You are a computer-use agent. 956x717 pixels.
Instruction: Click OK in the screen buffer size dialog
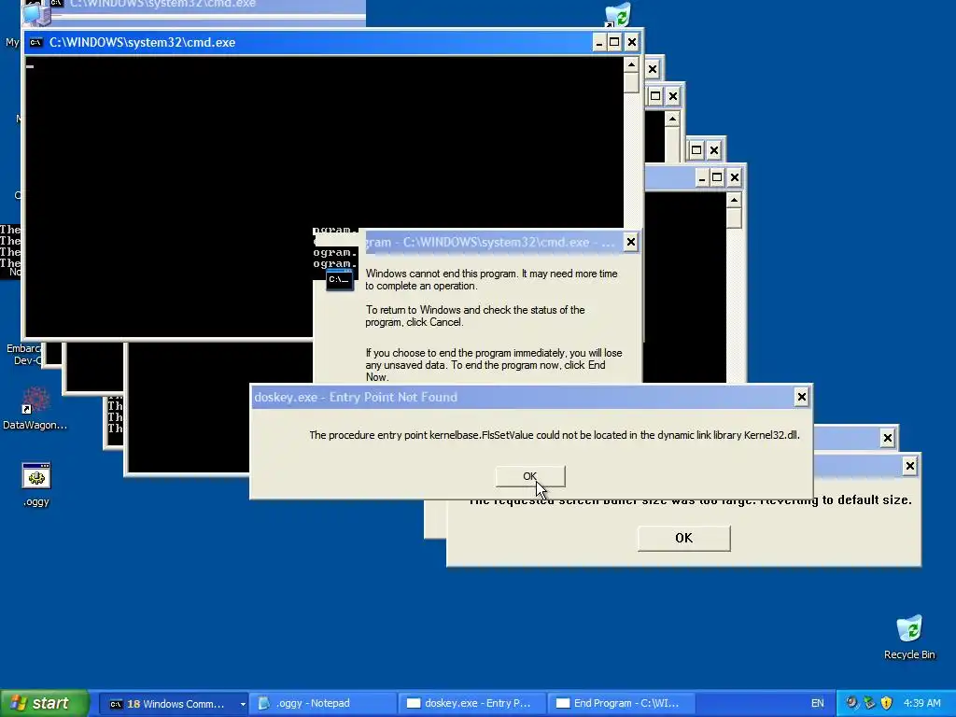(x=683, y=538)
